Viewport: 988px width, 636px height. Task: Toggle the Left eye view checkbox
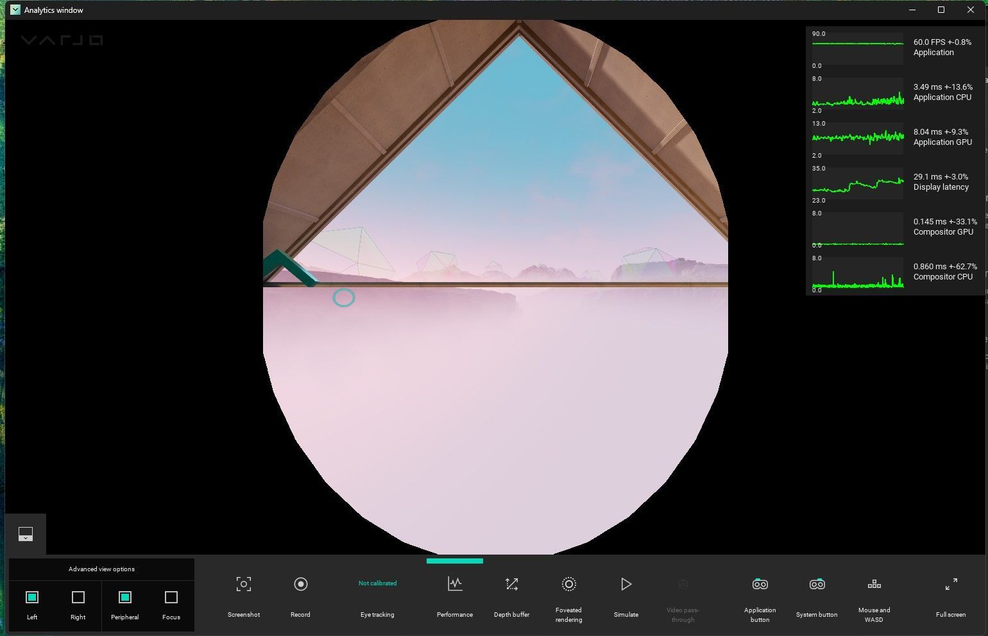(x=32, y=598)
